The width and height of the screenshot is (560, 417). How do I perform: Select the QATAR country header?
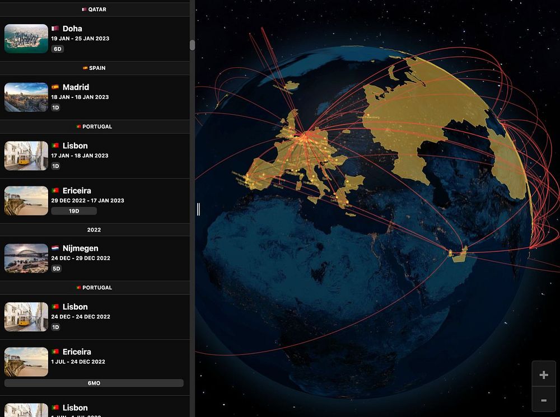95,10
